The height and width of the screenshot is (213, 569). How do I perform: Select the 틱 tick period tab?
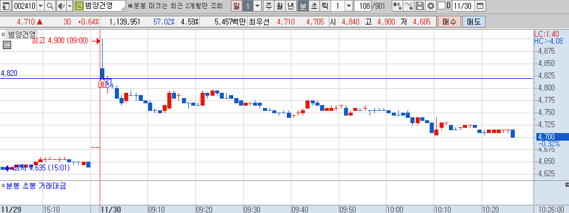(325, 6)
